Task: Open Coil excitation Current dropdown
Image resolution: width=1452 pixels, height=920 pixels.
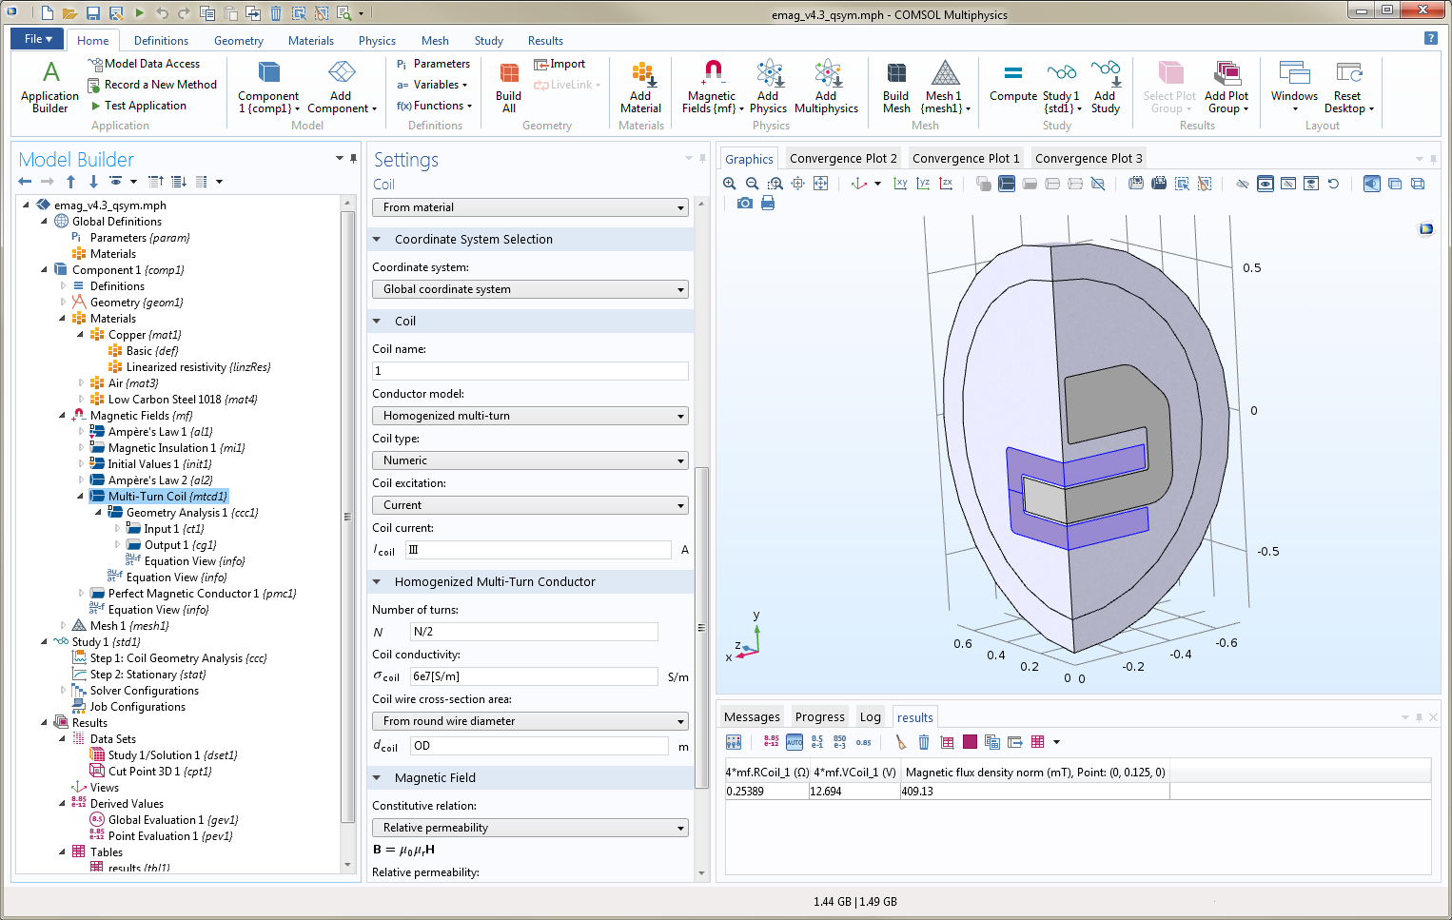Action: (x=530, y=505)
